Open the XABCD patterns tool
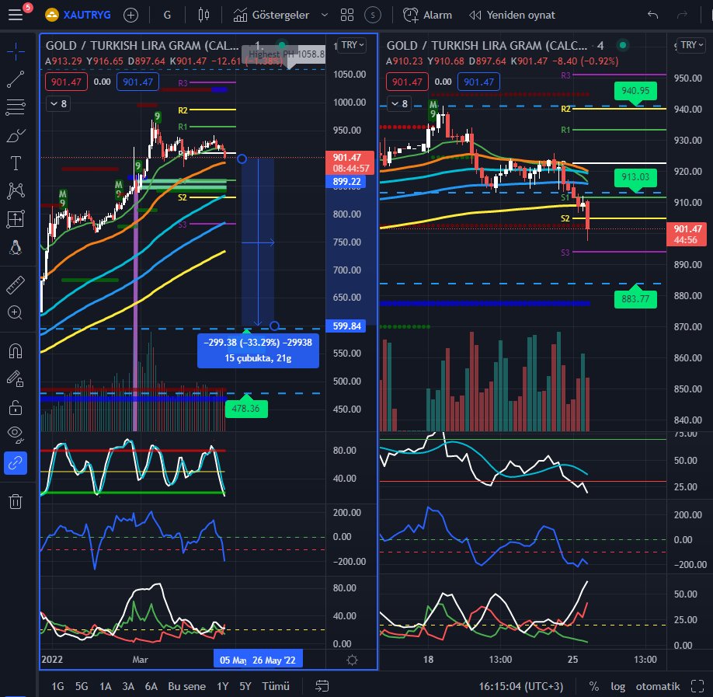The height and width of the screenshot is (697, 713). click(x=16, y=191)
